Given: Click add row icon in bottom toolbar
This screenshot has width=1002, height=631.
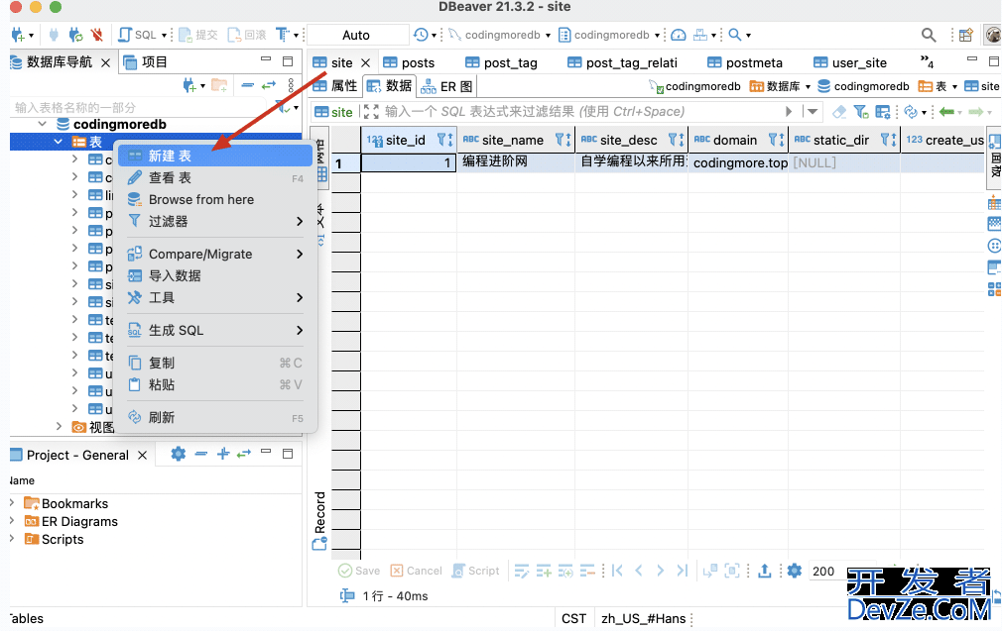Looking at the screenshot, I should [x=544, y=571].
